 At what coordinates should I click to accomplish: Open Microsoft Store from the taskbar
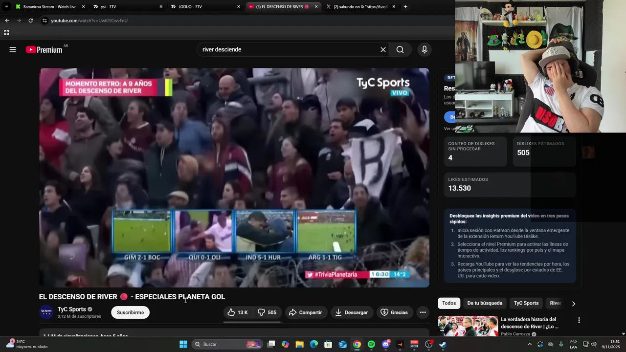pyautogui.click(x=328, y=344)
